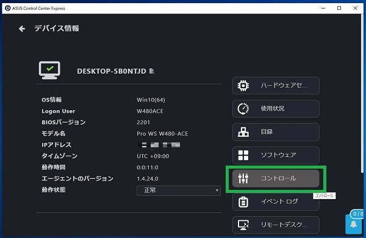This screenshot has height=238, width=366.
Task: Open the イベント ログ event log button
Action: click(x=276, y=201)
